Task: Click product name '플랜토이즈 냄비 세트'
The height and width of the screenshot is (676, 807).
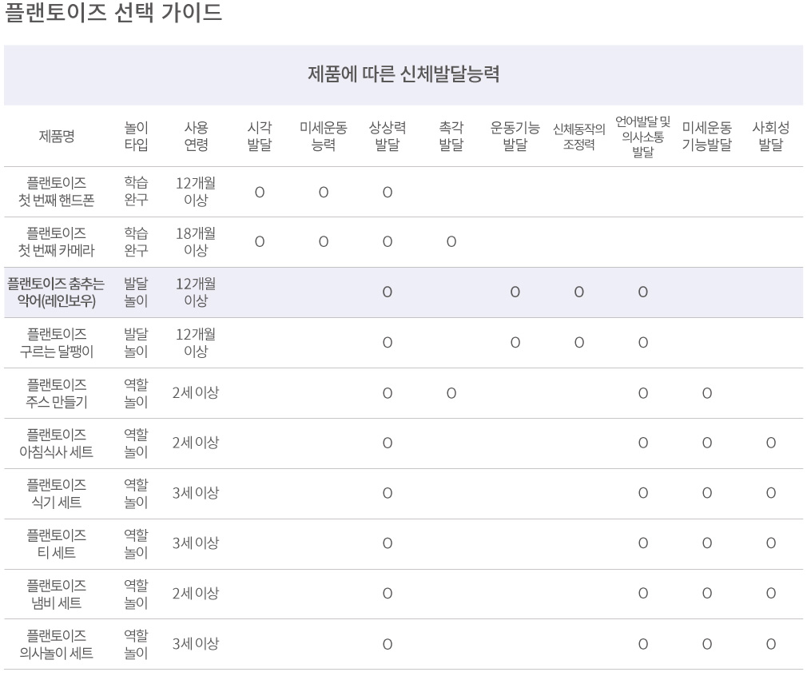Action: [x=57, y=594]
